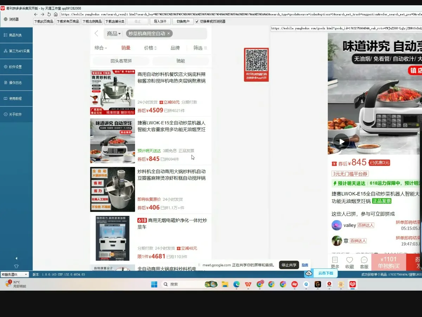Go back with the browser back arrow
Image resolution: width=422 pixels, height=317 pixels.
(36, 14)
